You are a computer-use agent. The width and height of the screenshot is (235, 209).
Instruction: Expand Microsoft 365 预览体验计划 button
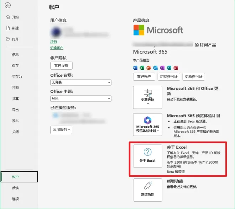pyautogui.click(x=148, y=125)
